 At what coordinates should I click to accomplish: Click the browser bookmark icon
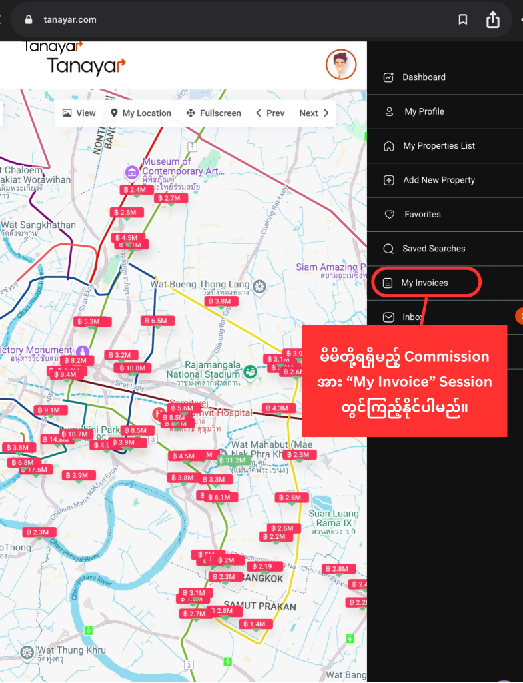(462, 20)
